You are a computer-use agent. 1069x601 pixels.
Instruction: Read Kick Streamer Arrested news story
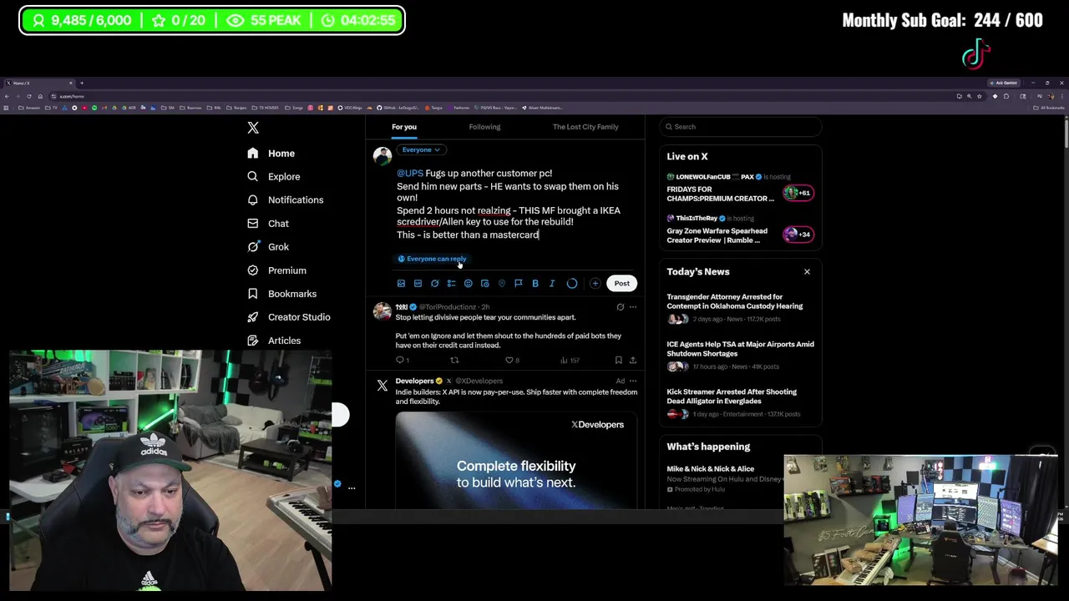click(740, 402)
